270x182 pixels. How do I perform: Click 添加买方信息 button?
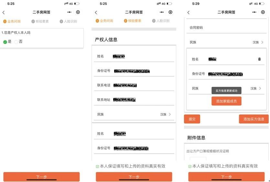pos(254,119)
